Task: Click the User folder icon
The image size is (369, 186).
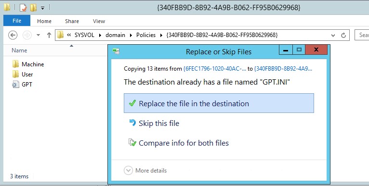Action: [x=15, y=74]
